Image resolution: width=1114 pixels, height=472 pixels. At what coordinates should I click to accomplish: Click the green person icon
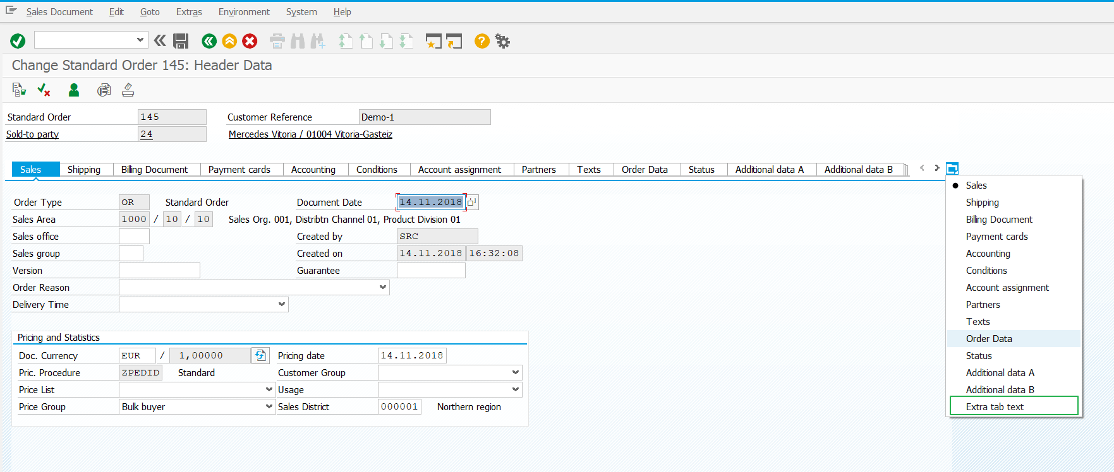click(74, 90)
